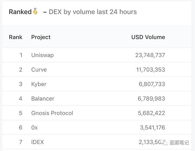Click Balancer's volume value 6,789,983

pyautogui.click(x=152, y=98)
